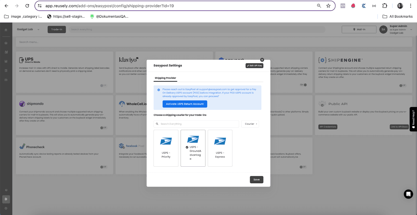This screenshot has width=417, height=215.
Task: Open the All Bookmarks folder
Action: coord(397,16)
